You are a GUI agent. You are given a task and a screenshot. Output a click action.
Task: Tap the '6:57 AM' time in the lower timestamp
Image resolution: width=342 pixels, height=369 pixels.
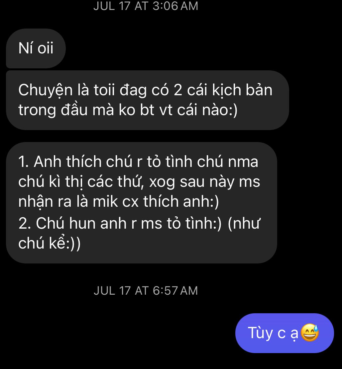pyautogui.click(x=175, y=291)
